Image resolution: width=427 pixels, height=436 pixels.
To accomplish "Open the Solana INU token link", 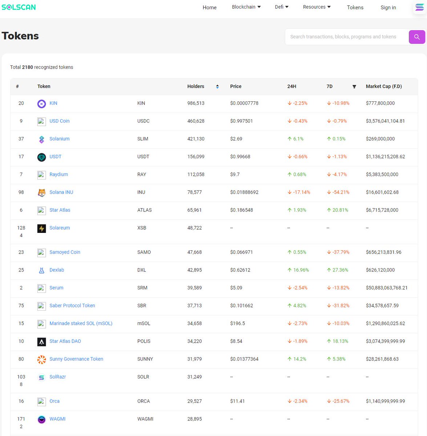I will 61,192.
